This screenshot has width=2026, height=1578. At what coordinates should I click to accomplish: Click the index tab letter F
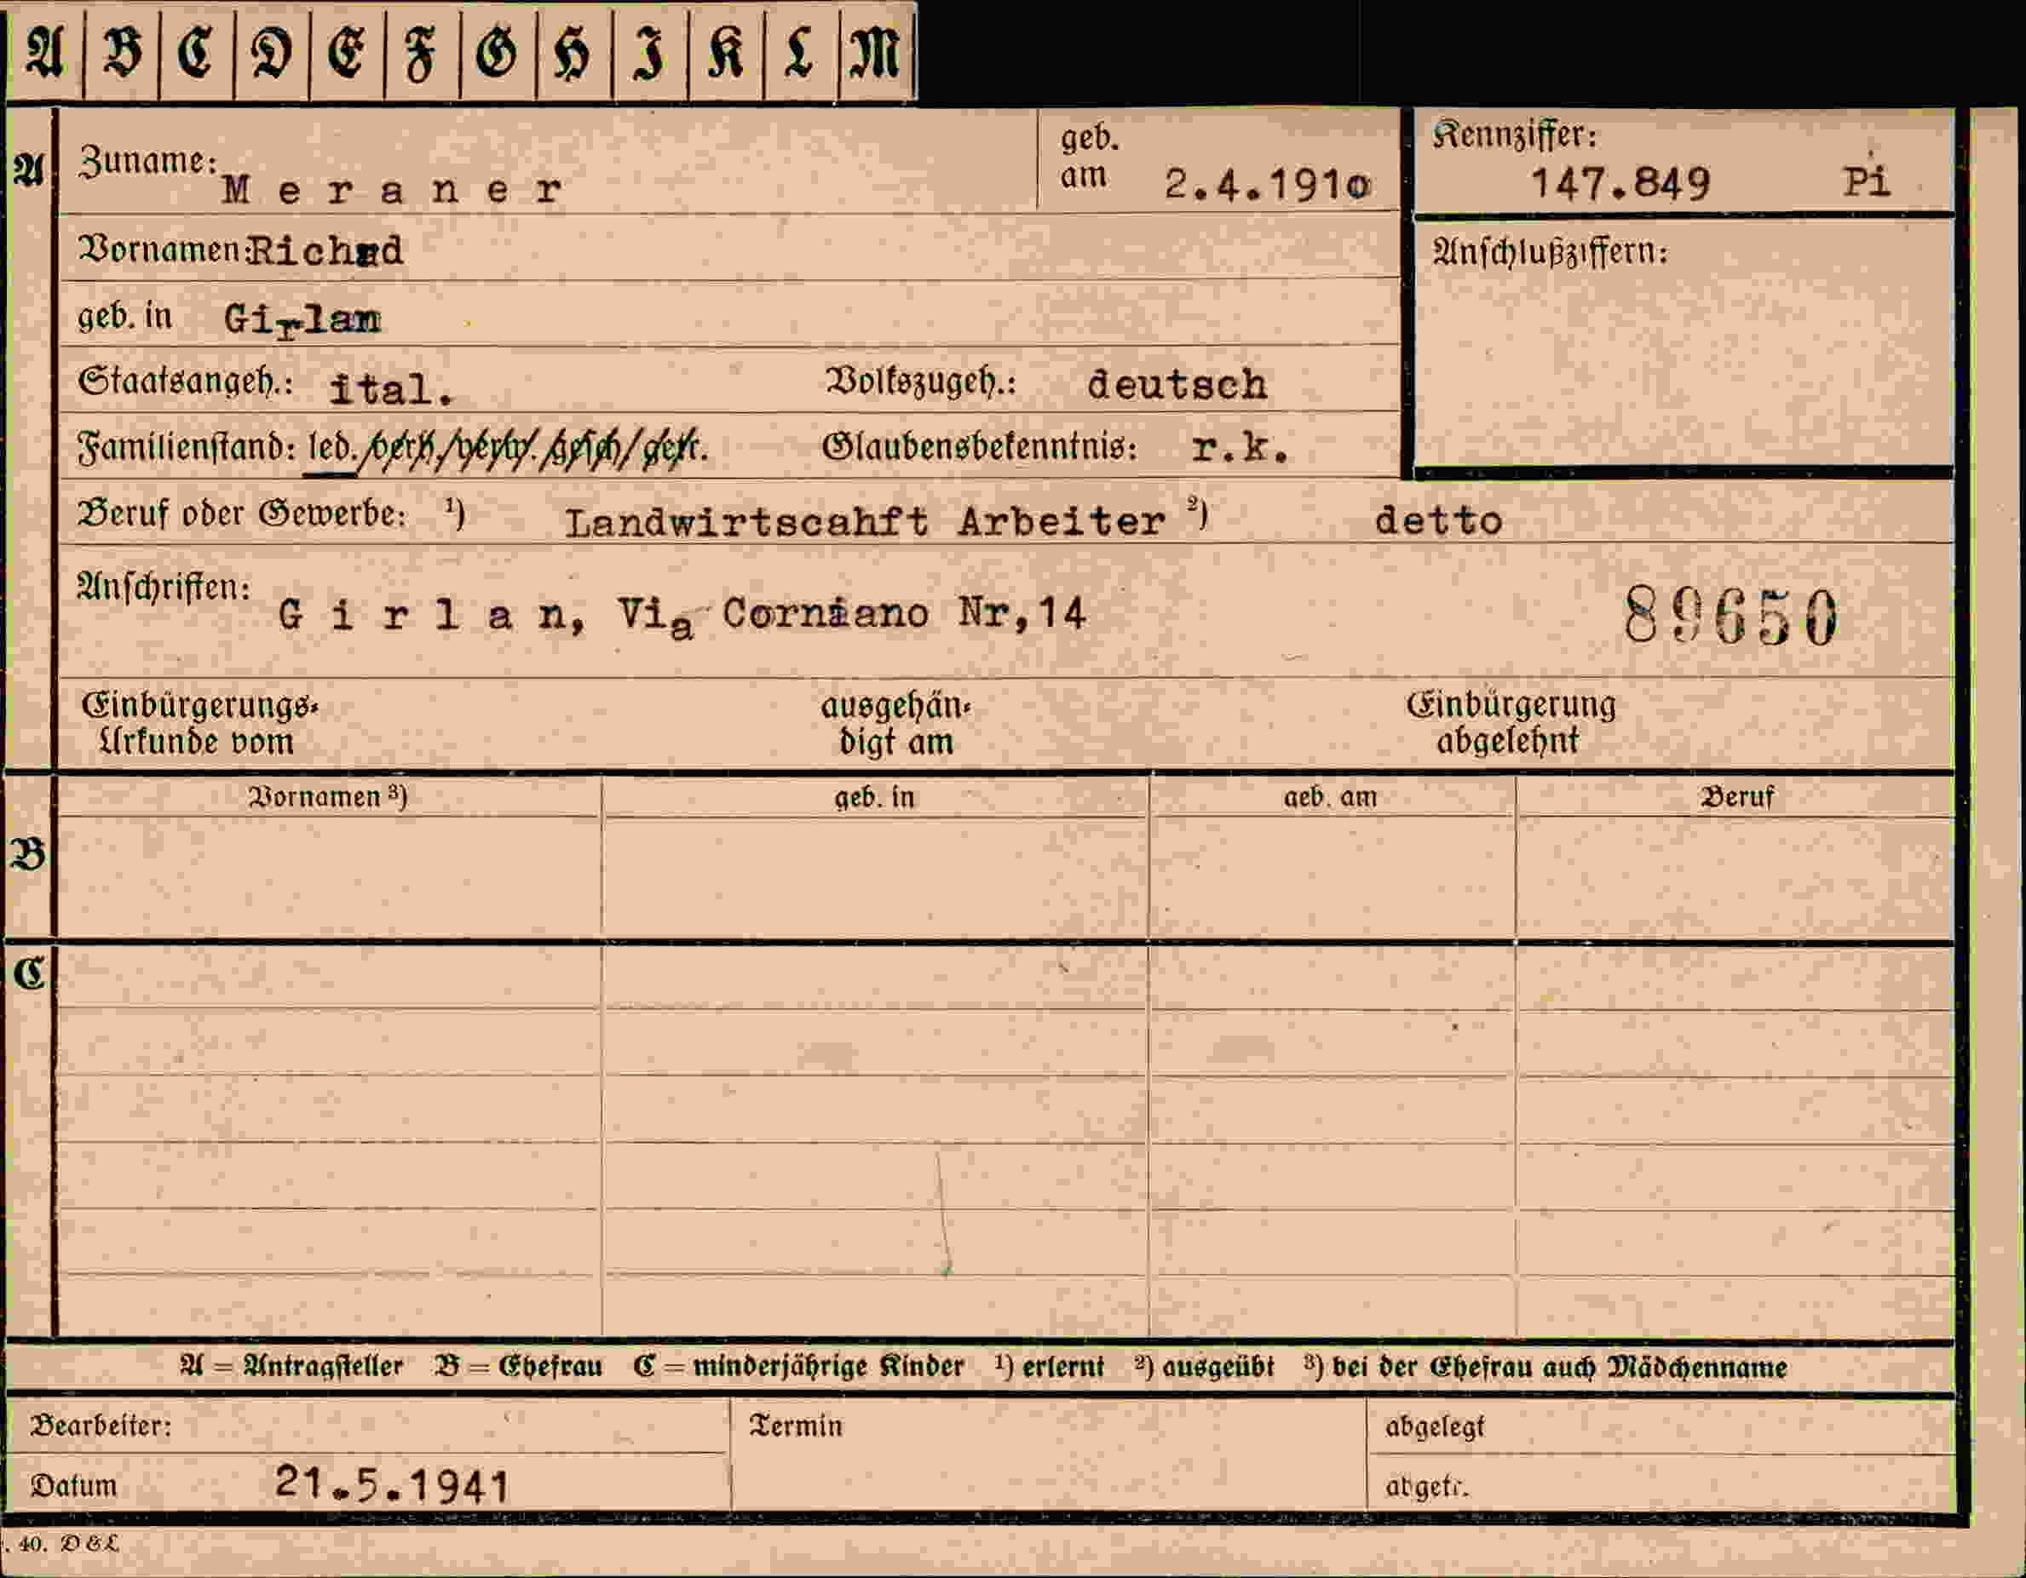pyautogui.click(x=421, y=53)
